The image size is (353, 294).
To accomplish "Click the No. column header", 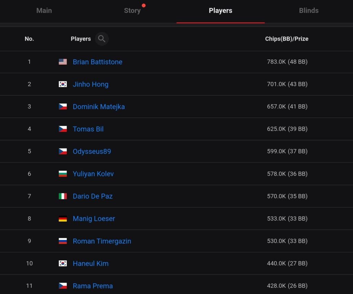I will point(29,39).
